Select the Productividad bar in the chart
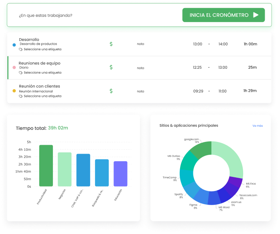The width and height of the screenshot is (280, 234). pyautogui.click(x=46, y=166)
